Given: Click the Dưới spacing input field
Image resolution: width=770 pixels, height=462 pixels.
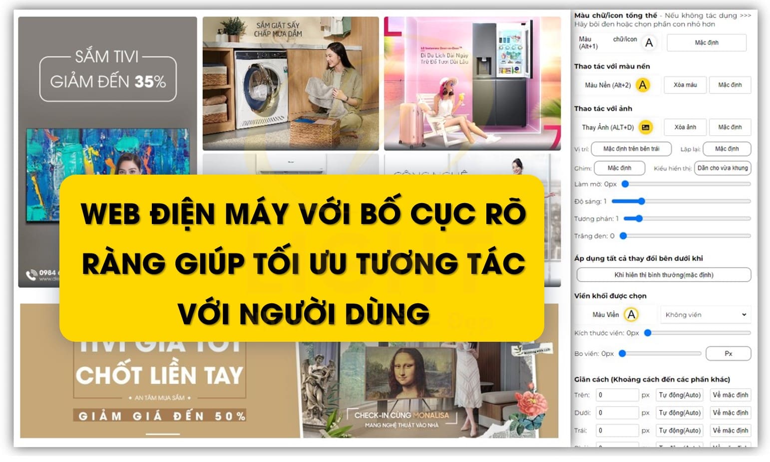Looking at the screenshot, I should 617,413.
